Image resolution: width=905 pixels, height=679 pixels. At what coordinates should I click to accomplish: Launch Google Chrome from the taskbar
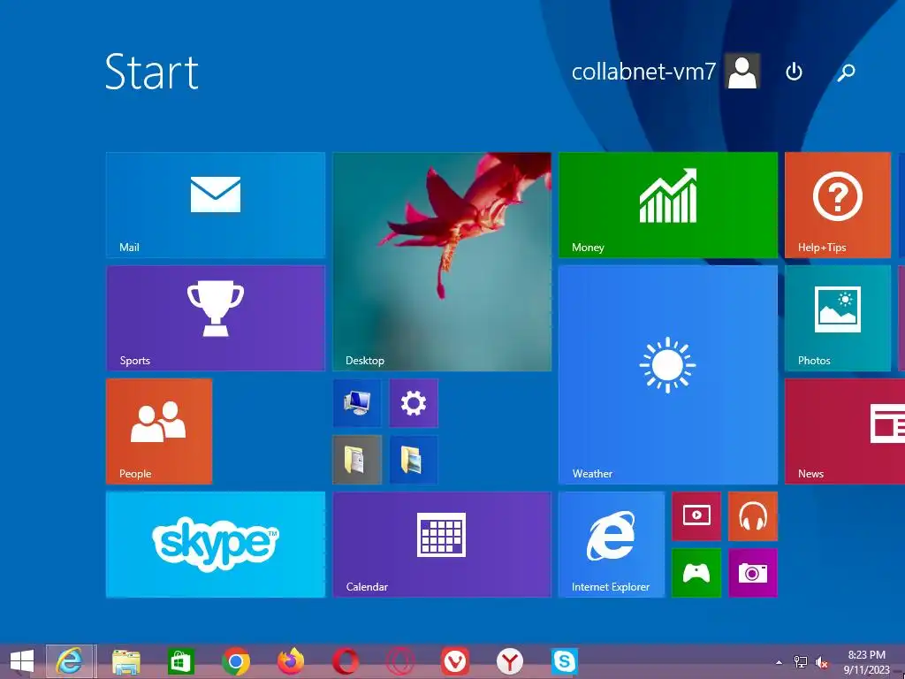[235, 661]
